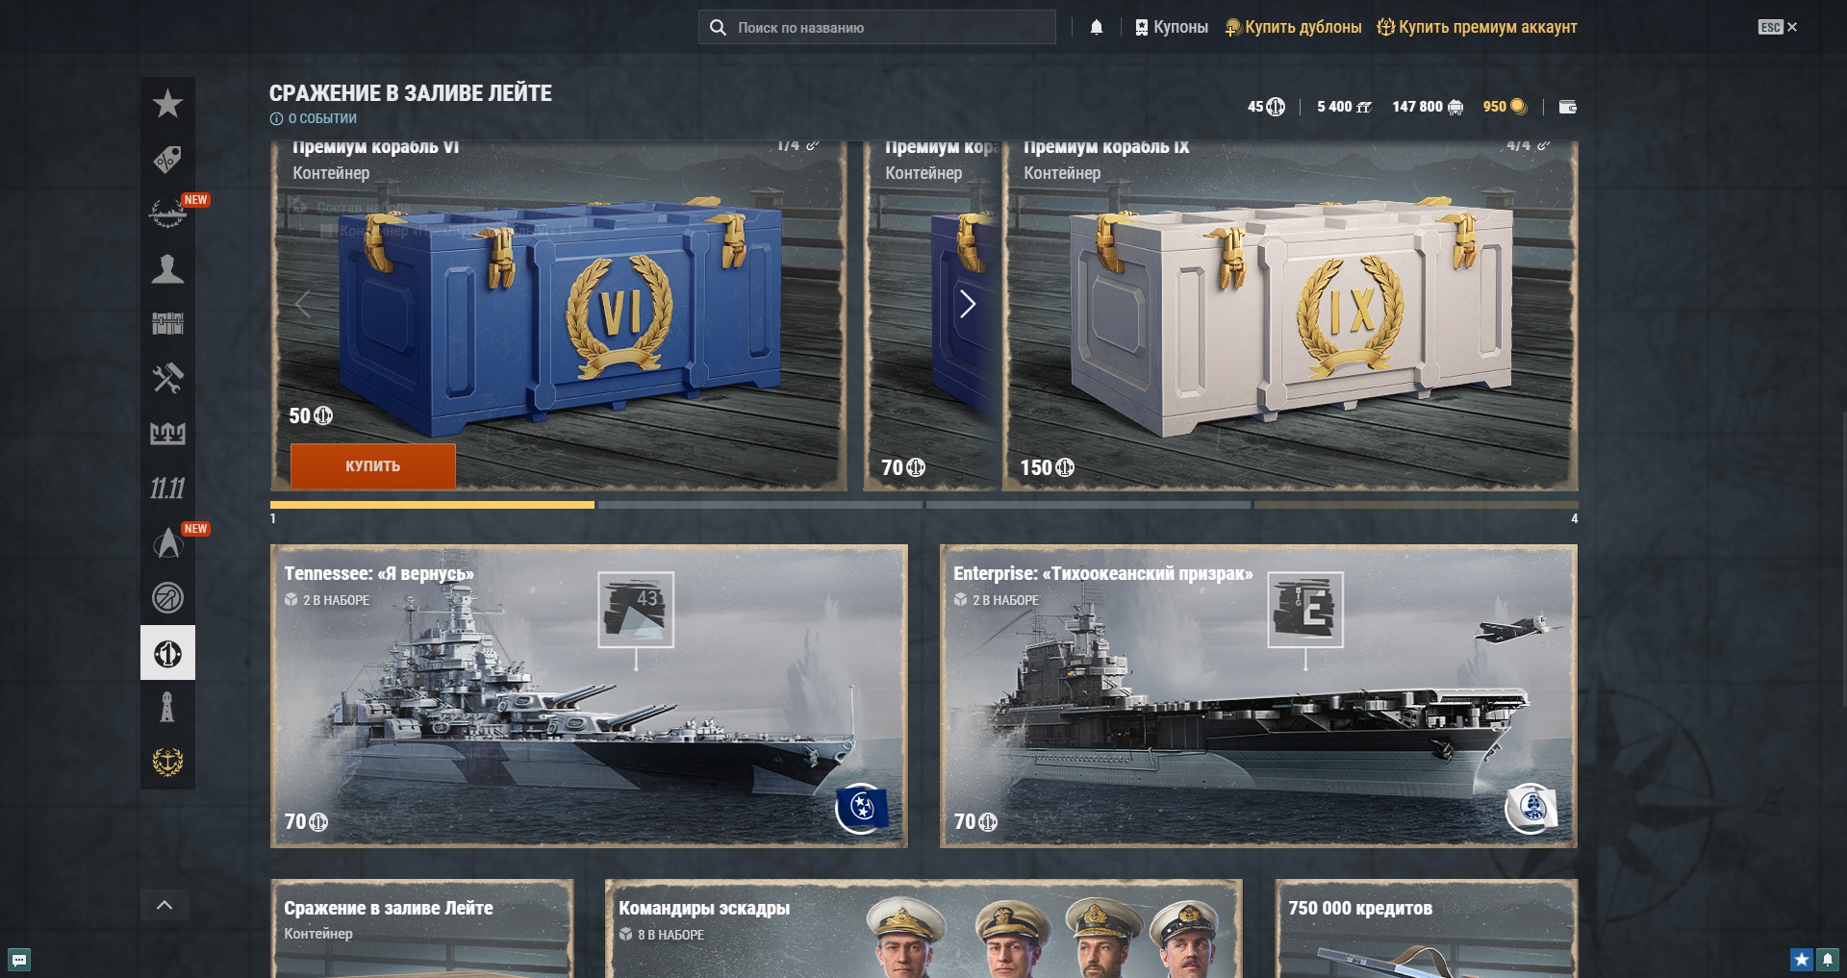This screenshot has height=978, width=1847.
Task: Open the Купоны menu item
Action: coord(1171,27)
